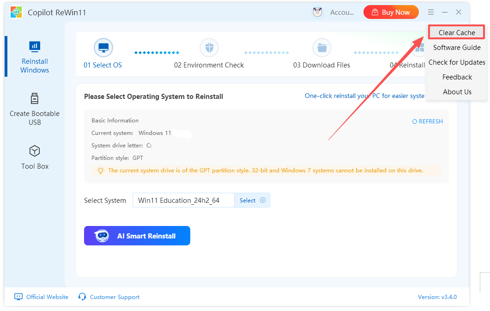Refresh the basic system information

(427, 122)
